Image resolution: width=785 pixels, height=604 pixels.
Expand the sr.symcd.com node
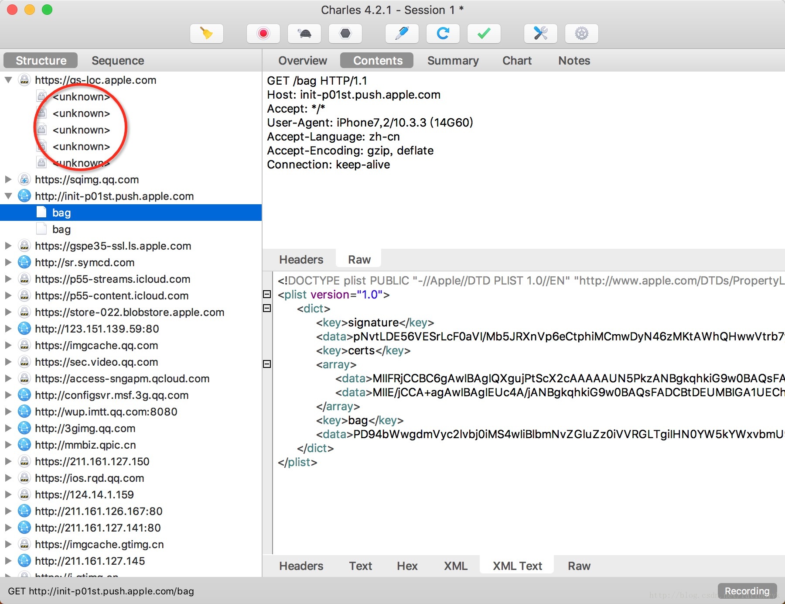point(8,262)
